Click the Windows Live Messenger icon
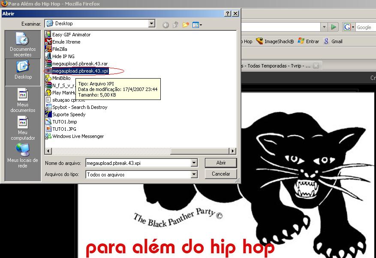 [48, 136]
